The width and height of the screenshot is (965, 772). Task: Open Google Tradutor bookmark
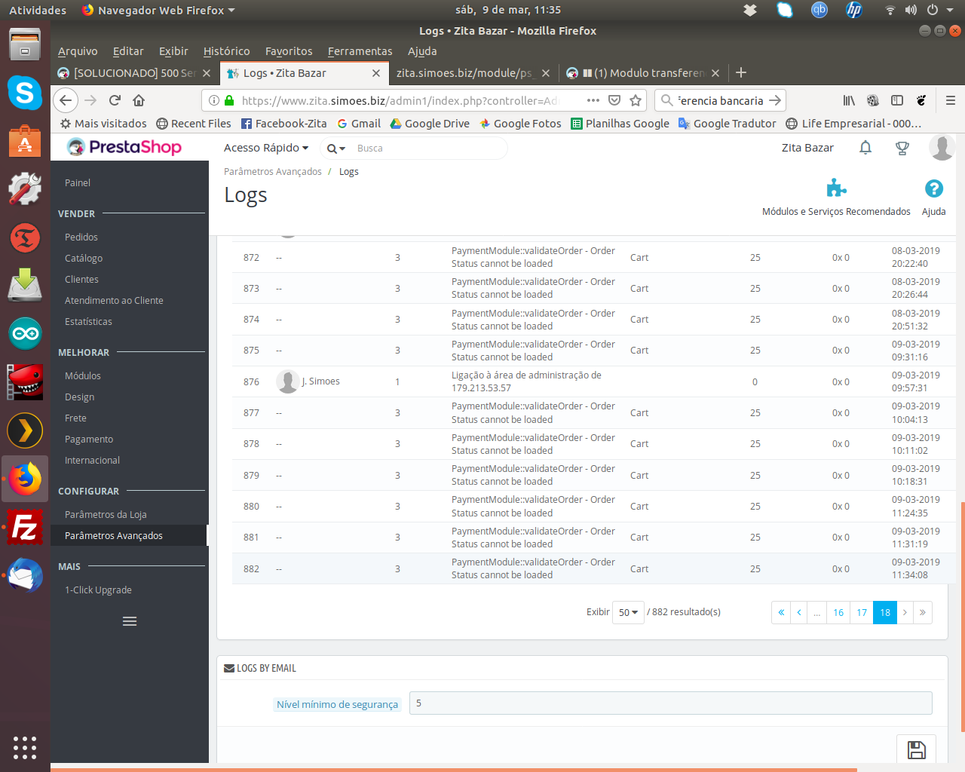(728, 124)
